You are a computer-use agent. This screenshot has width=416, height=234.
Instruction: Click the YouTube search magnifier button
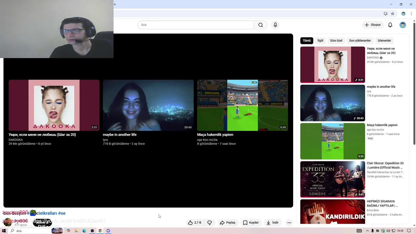[x=261, y=25]
